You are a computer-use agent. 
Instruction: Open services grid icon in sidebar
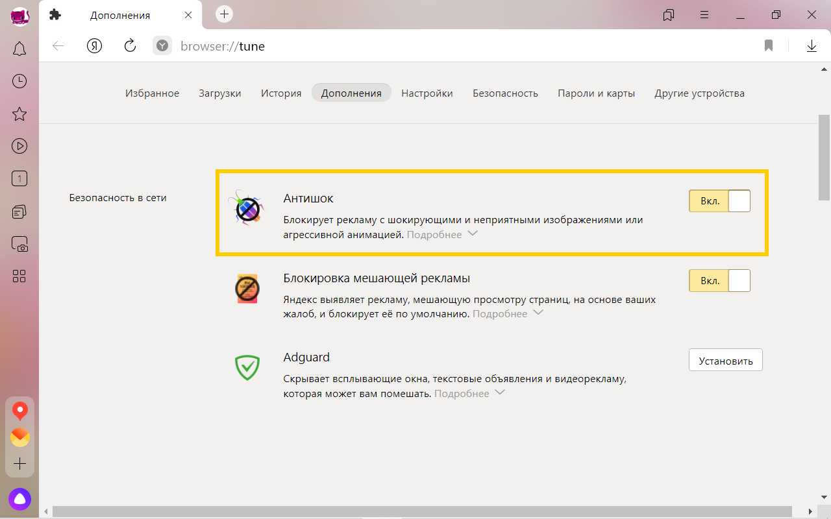[x=19, y=276]
